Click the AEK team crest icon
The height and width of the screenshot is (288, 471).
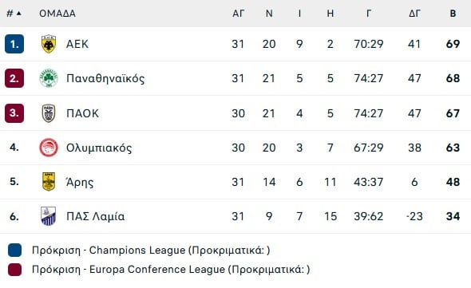(49, 44)
